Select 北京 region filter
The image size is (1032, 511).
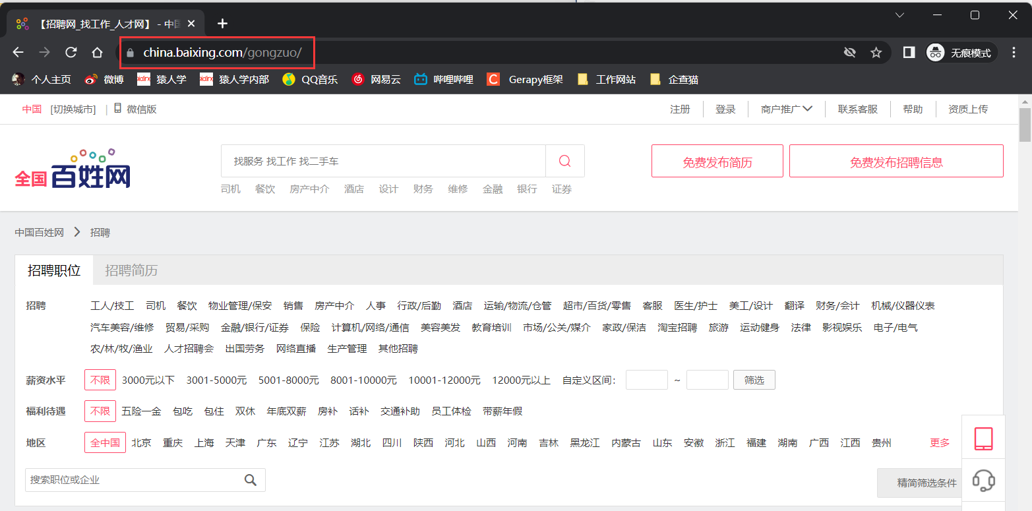pyautogui.click(x=141, y=443)
